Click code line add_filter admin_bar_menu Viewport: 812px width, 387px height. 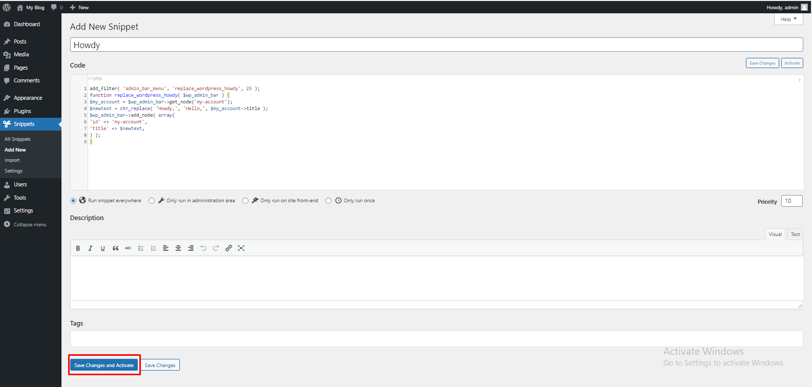tap(175, 89)
